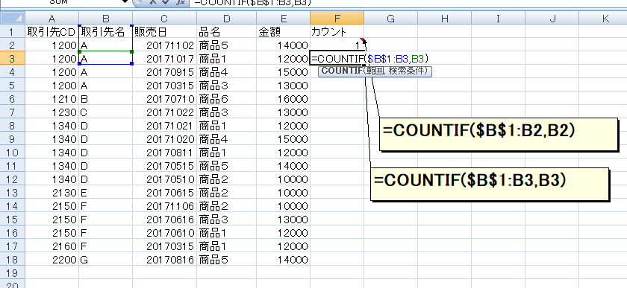Select customer name cell E in row 13
The width and height of the screenshot is (627, 288).
pyautogui.click(x=105, y=193)
